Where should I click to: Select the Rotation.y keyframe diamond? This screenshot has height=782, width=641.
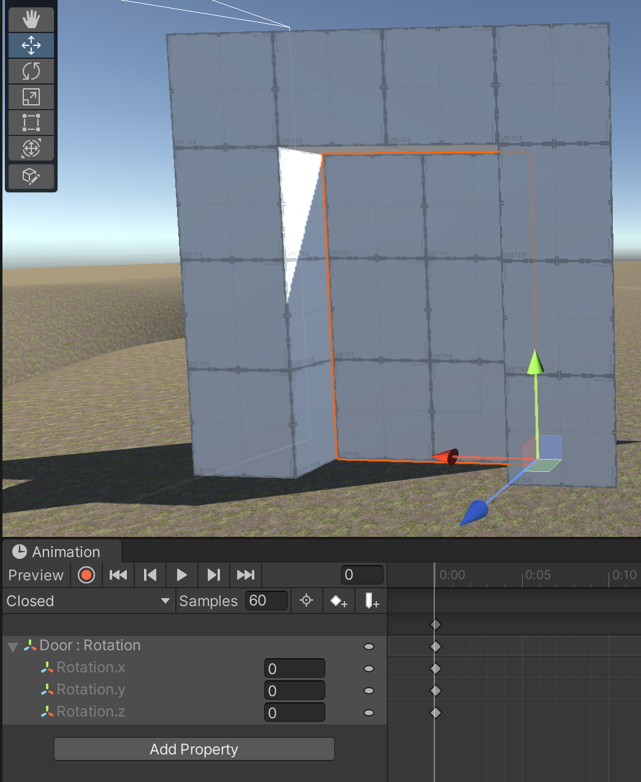pyautogui.click(x=436, y=691)
